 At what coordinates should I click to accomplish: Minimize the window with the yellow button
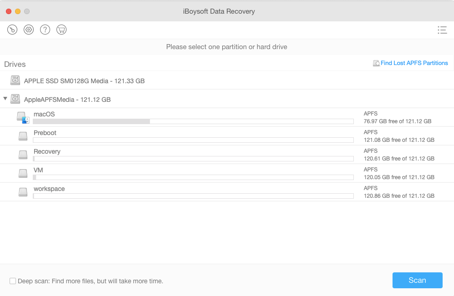click(x=18, y=11)
